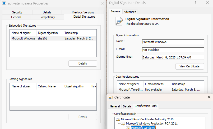Click Details button under Embedded Signatures
213x129 pixels.
(x=83, y=63)
